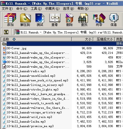
Task: Open the Tools (工具) menu
Action: click(36, 9)
